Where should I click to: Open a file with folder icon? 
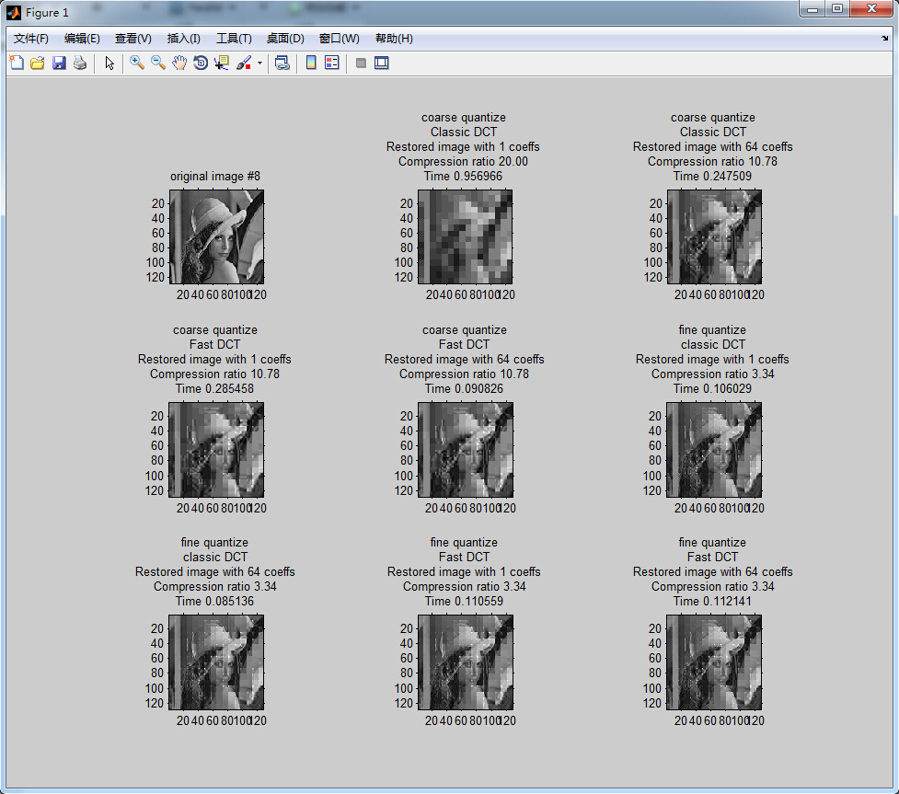[38, 63]
